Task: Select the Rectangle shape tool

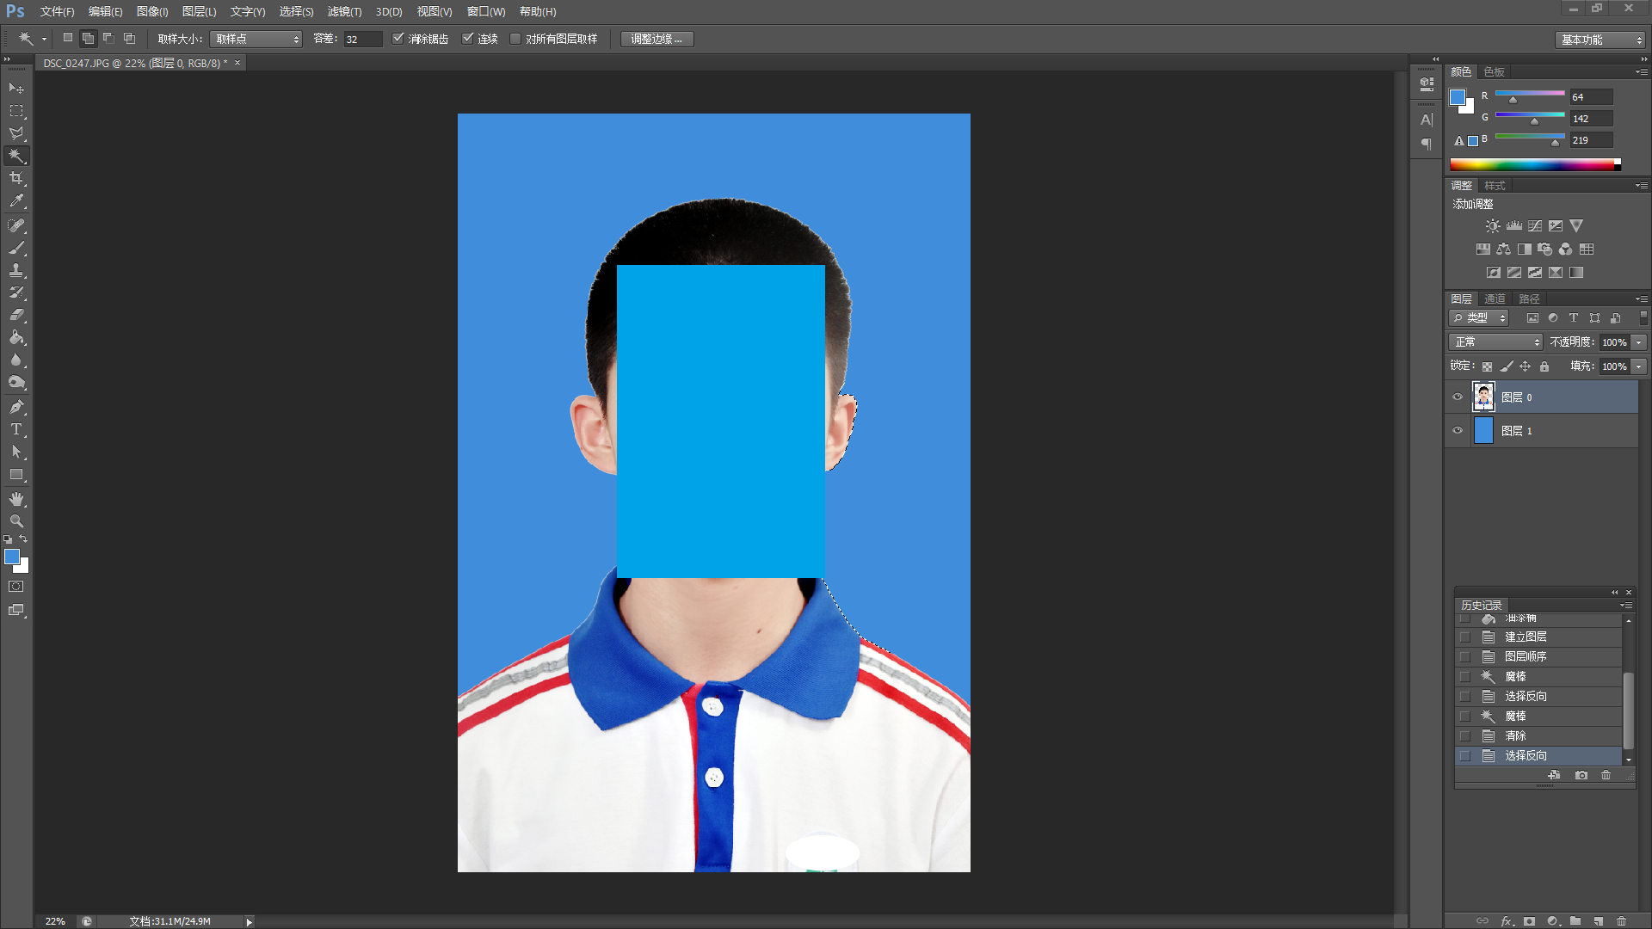Action: click(16, 474)
